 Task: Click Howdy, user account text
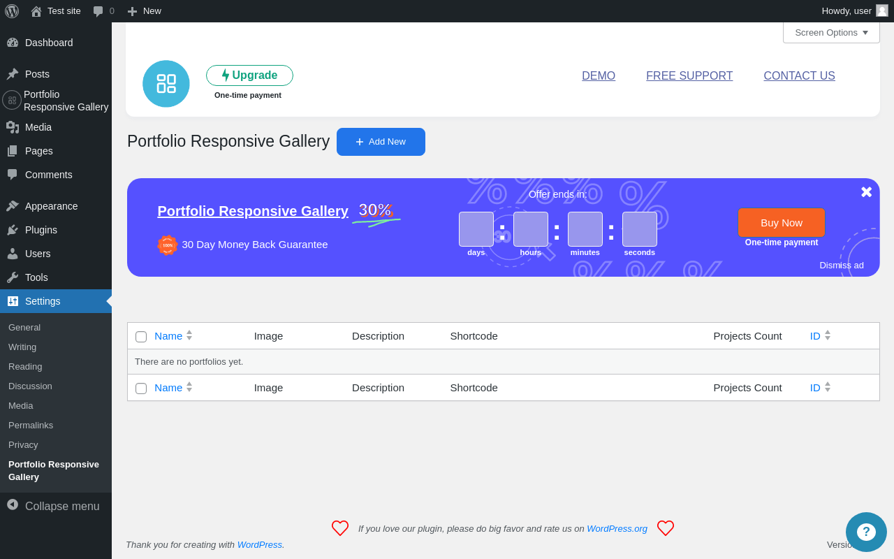click(x=847, y=11)
